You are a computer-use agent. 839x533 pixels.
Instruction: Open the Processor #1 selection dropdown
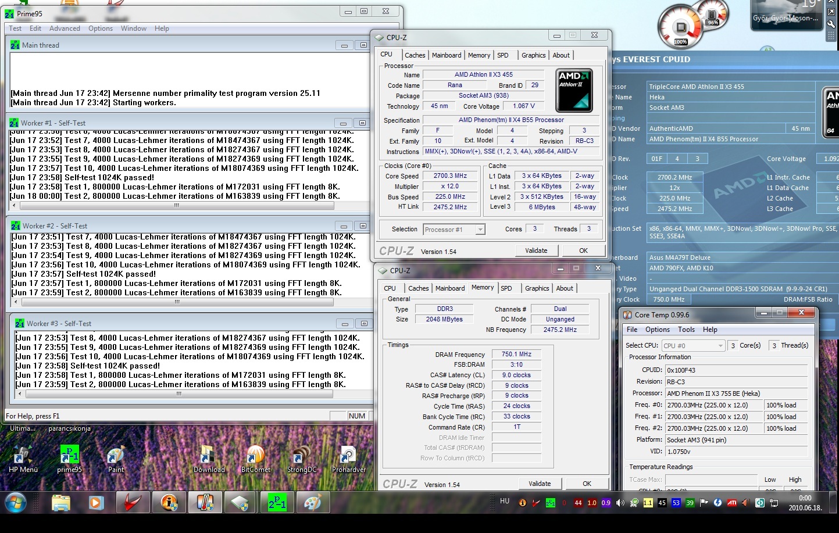(454, 230)
